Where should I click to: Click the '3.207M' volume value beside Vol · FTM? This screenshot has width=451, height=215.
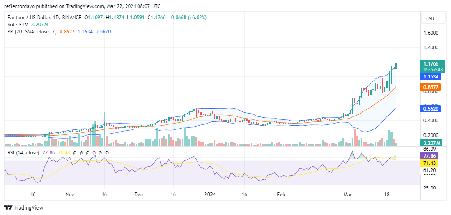click(39, 25)
